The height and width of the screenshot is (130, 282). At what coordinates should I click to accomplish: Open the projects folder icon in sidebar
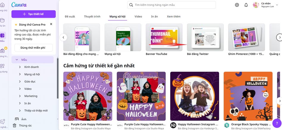point(2,20)
